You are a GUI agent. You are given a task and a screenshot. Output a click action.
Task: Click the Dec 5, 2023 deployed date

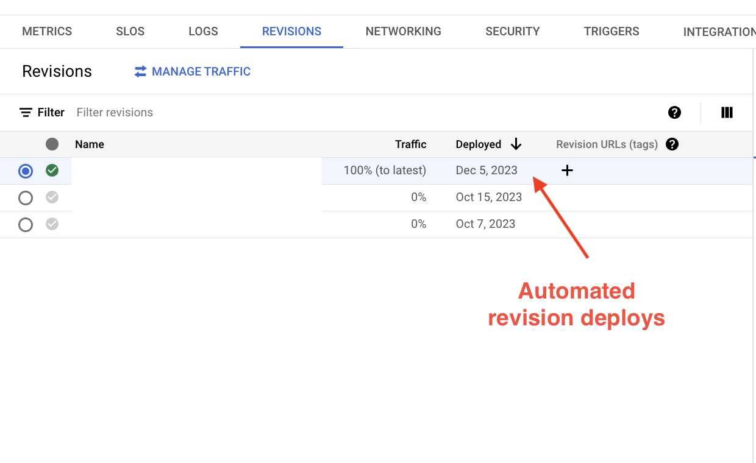click(487, 171)
